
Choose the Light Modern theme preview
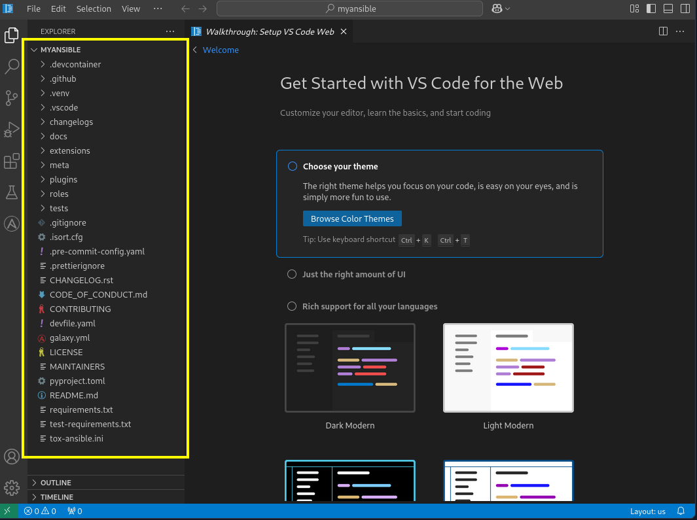click(x=508, y=368)
